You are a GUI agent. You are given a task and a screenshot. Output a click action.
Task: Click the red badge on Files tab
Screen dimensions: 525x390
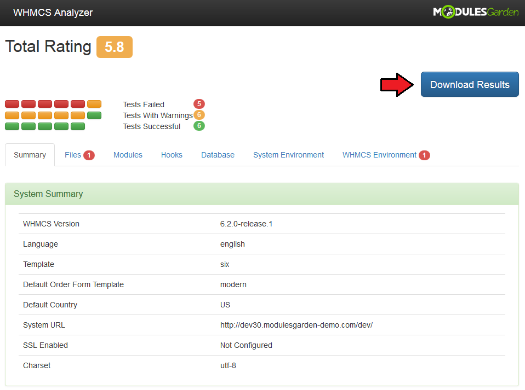89,155
